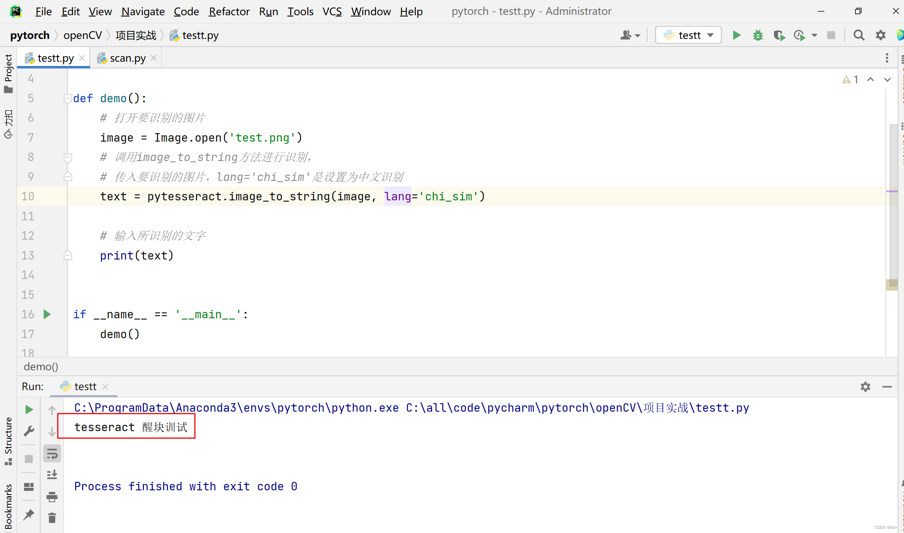The height and width of the screenshot is (533, 904).
Task: Click the openCV breadcrumb folder
Action: [x=83, y=36]
